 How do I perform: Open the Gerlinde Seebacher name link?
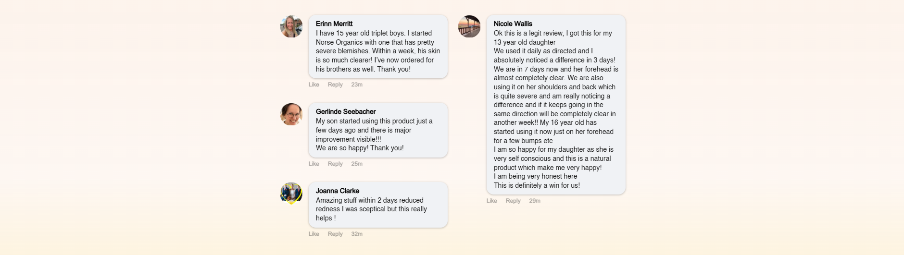[x=346, y=111]
